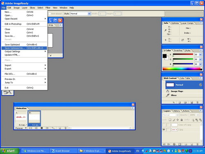Screen dimensions: 205x154
Task: Toggle lock transparent pixels icon
Action: [x=170, y=120]
